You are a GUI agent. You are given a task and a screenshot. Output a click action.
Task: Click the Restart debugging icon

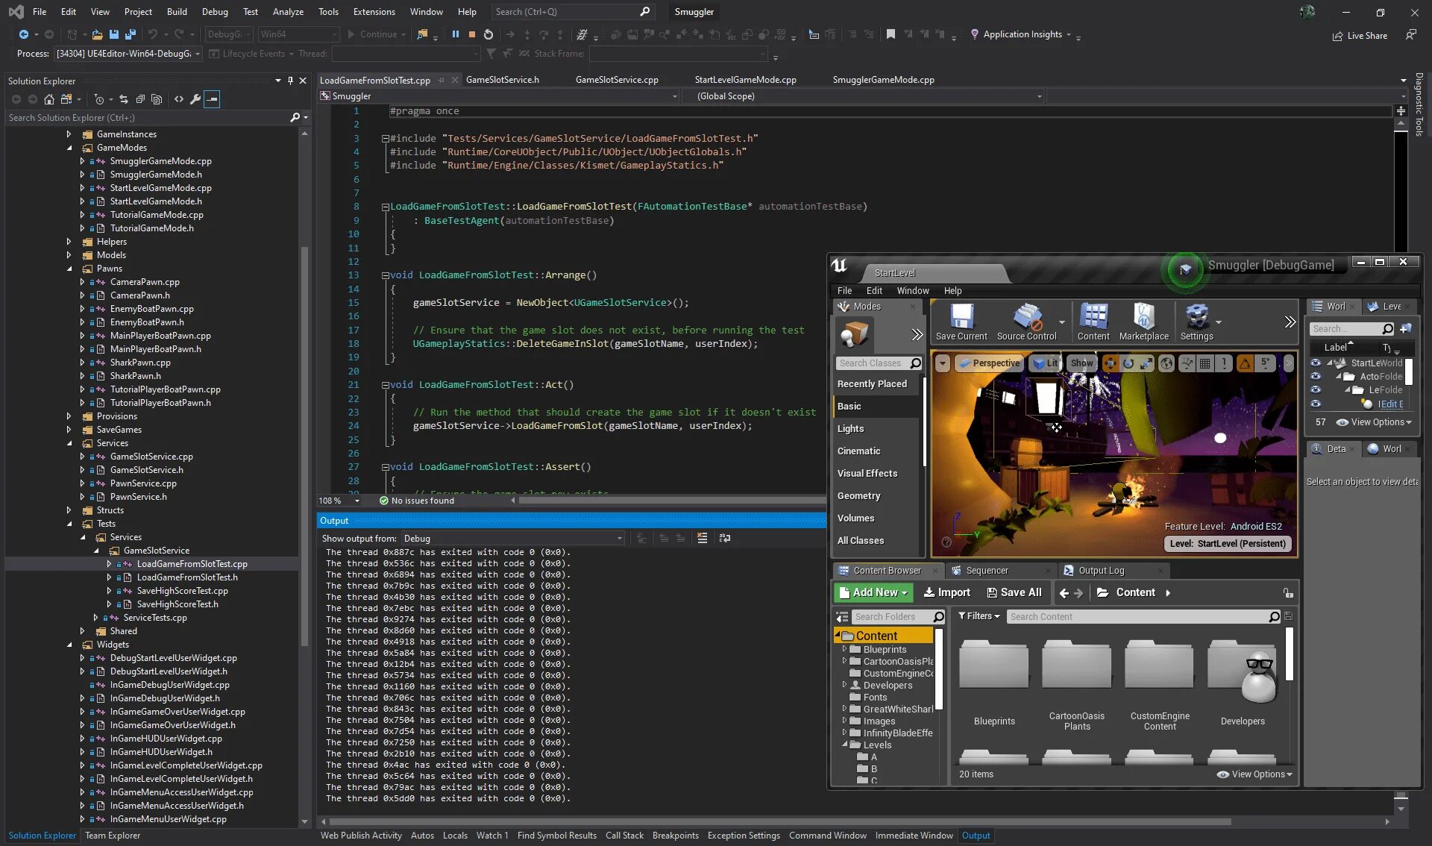pyautogui.click(x=488, y=34)
